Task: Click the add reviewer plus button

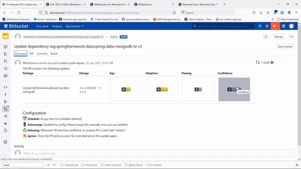Action: tap(266, 37)
